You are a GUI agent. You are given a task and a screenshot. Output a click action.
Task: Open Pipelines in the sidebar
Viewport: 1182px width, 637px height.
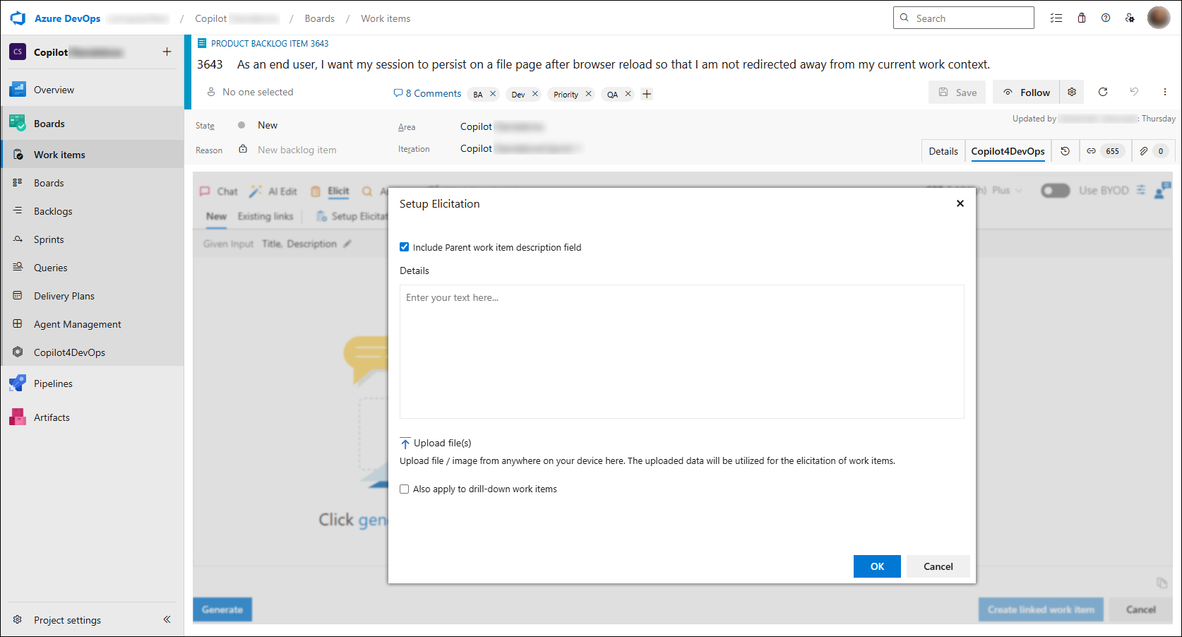pos(92,383)
